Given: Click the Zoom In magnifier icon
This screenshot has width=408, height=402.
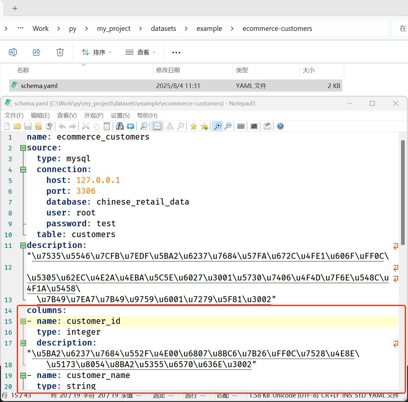Looking at the screenshot, I should coord(217,126).
